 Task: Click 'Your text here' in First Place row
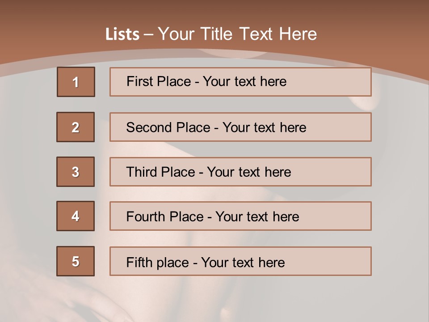244,81
